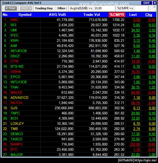The height and width of the screenshot is (163, 158).
Task: Edit the AvgVal5(MB) filter field
Action: pos(104,8)
